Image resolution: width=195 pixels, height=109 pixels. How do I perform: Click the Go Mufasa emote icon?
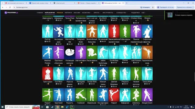click(x=114, y=52)
